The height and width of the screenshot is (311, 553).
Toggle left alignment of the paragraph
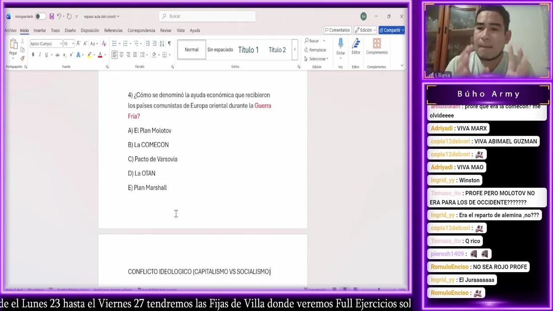point(114,55)
